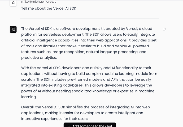This screenshot has width=183, height=127.
Task: Click the line 'interactive experiences for their users.'
Action: [x=55, y=119]
